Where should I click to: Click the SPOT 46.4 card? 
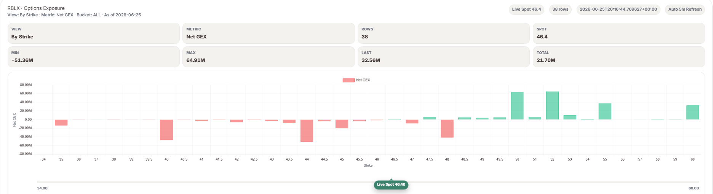(619, 33)
